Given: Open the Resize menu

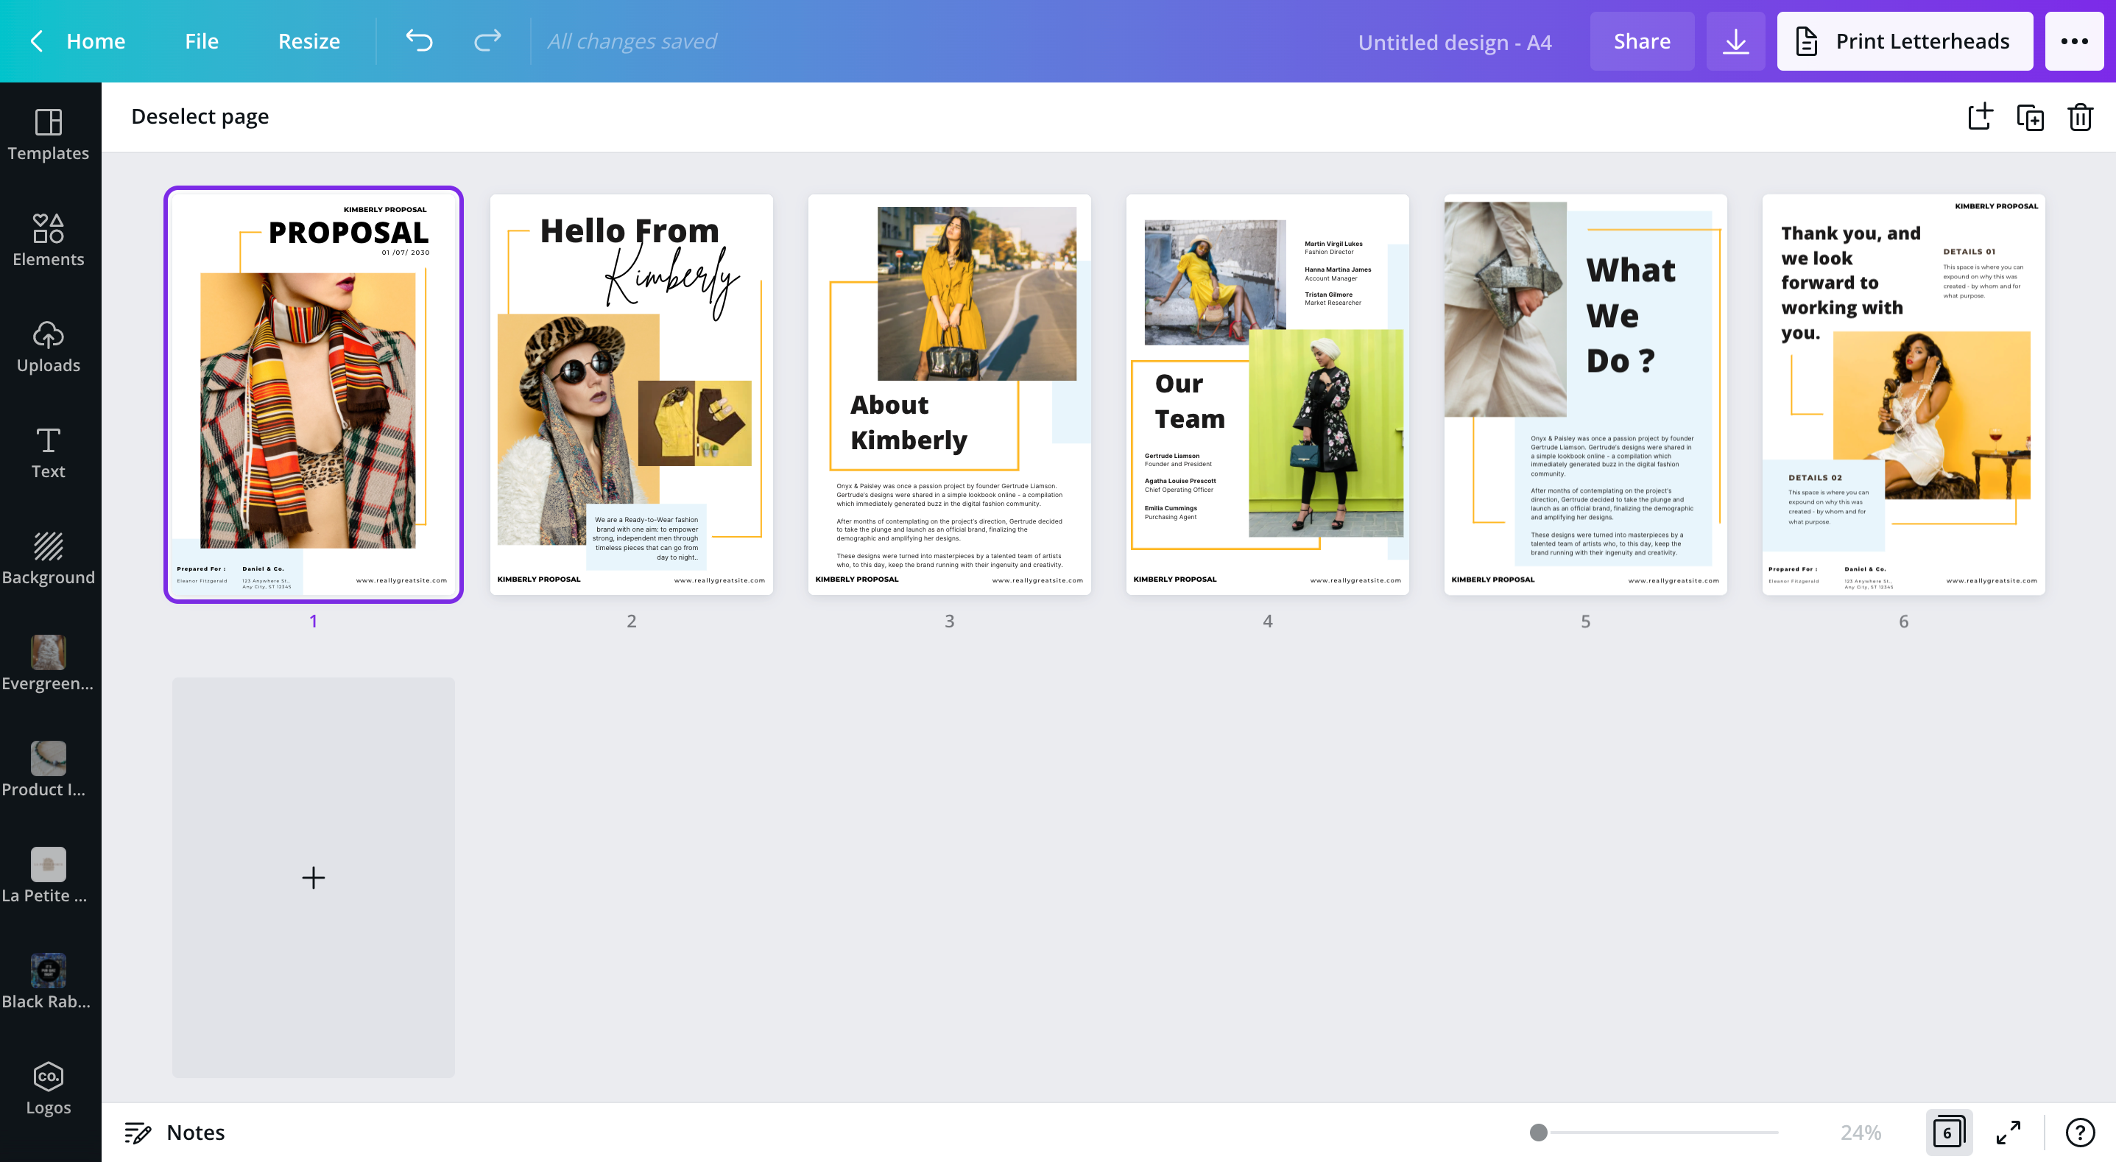Looking at the screenshot, I should click(x=308, y=41).
